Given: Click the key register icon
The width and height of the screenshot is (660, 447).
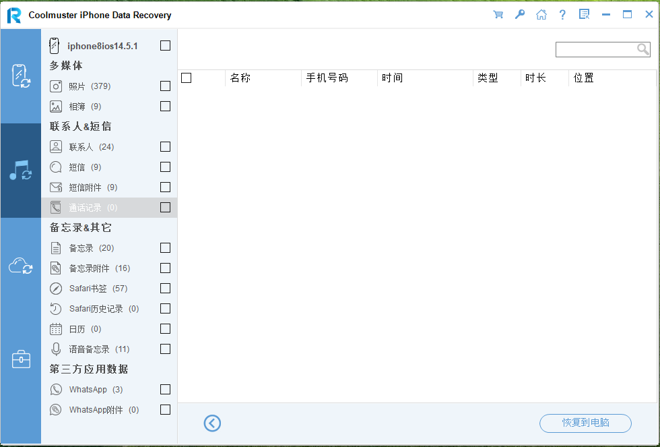Looking at the screenshot, I should tap(520, 15).
